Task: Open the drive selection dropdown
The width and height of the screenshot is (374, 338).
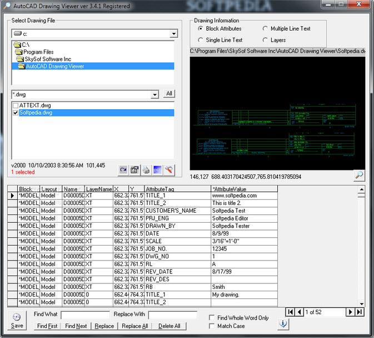Action: pyautogui.click(x=173, y=34)
